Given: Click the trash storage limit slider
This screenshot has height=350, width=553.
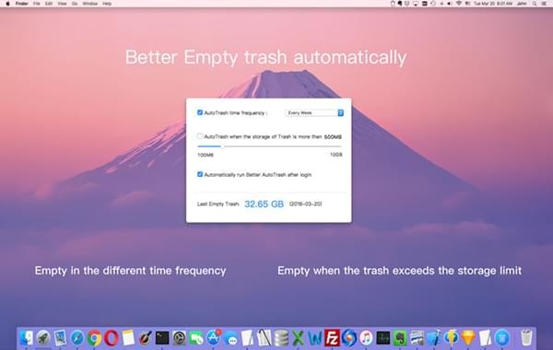Looking at the screenshot, I should click(x=269, y=146).
